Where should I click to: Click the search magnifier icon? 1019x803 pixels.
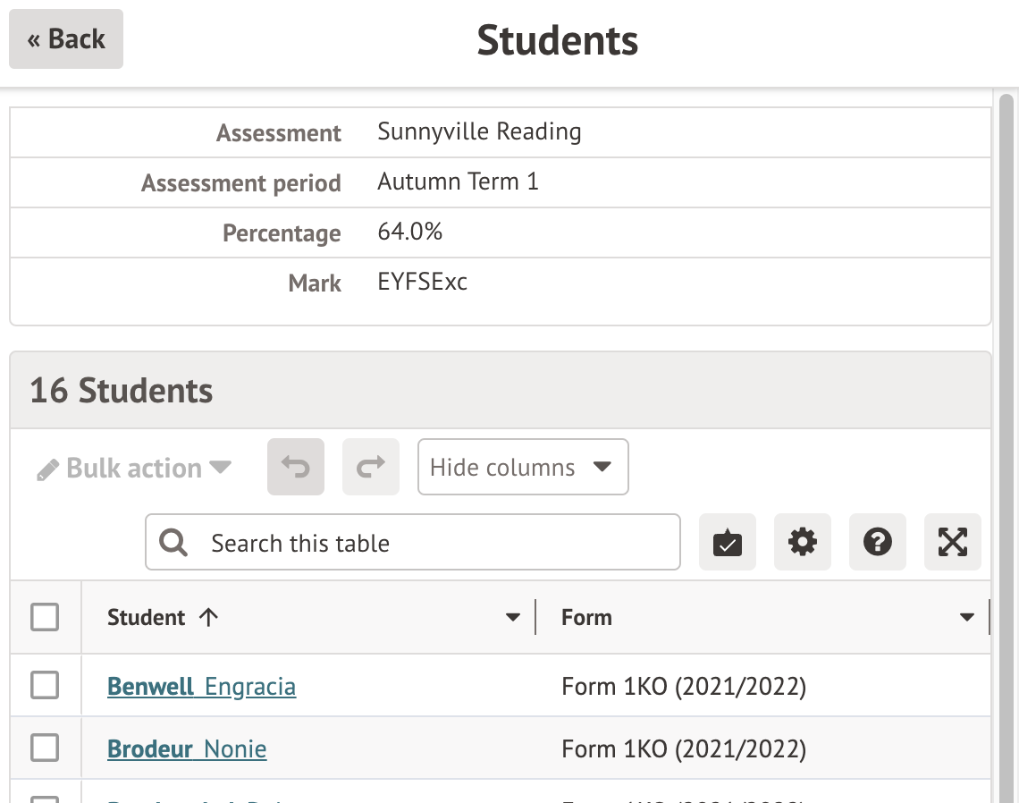173,542
